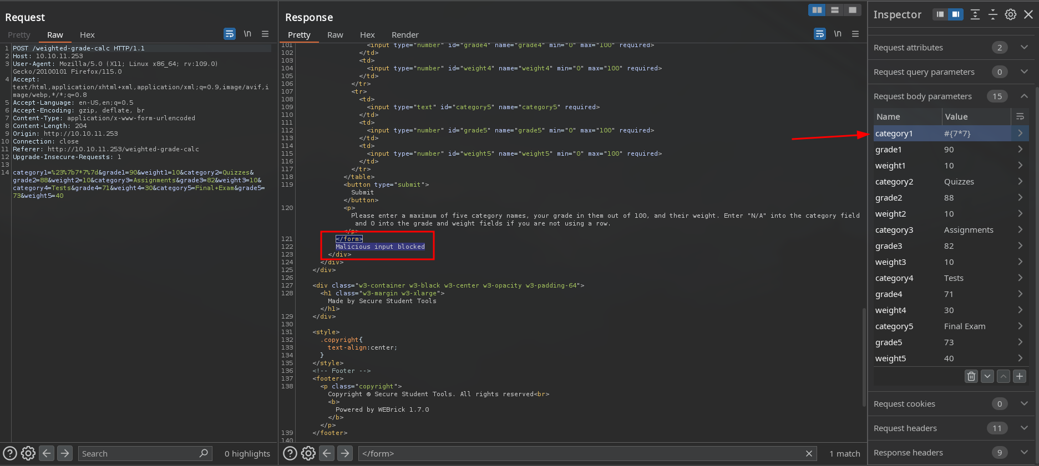Image resolution: width=1039 pixels, height=466 pixels.
Task: Open Response Render tab
Action: [x=405, y=35]
